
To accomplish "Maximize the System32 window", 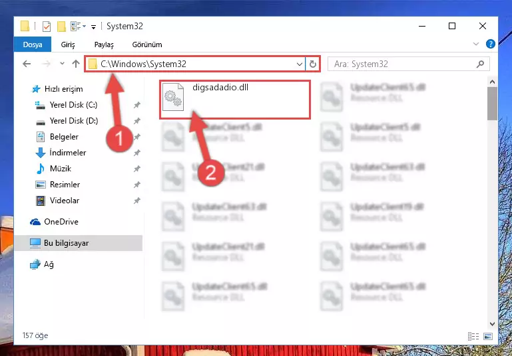I will point(452,26).
